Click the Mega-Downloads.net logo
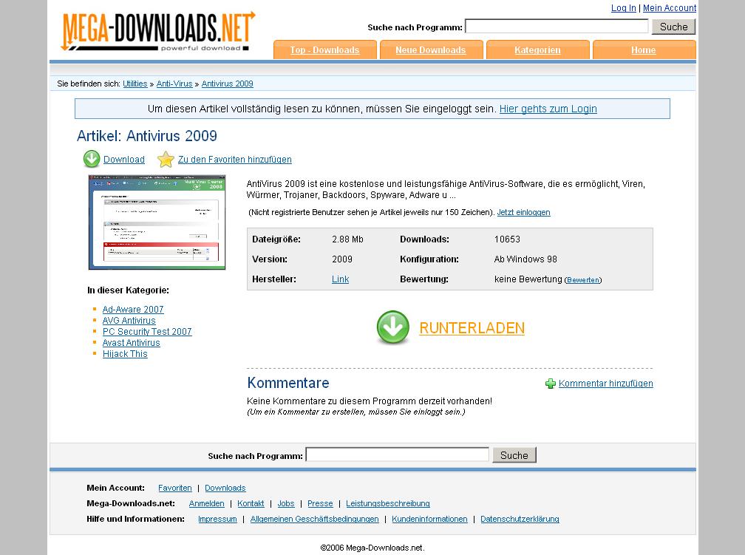 (x=158, y=32)
